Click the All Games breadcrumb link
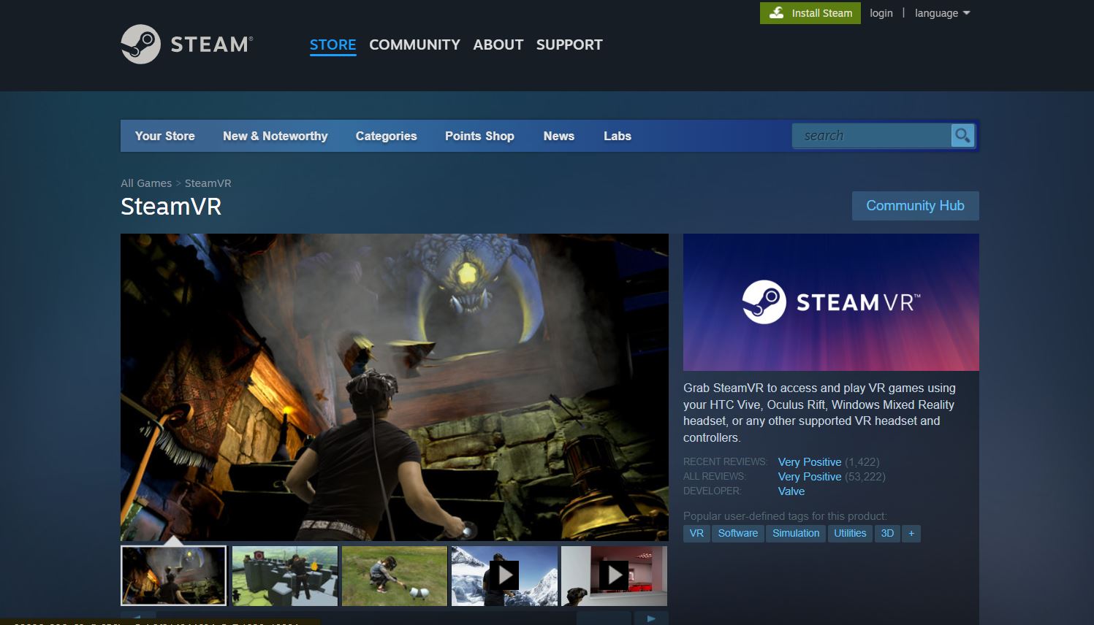Screen dimensions: 1094x625 pyautogui.click(x=146, y=183)
